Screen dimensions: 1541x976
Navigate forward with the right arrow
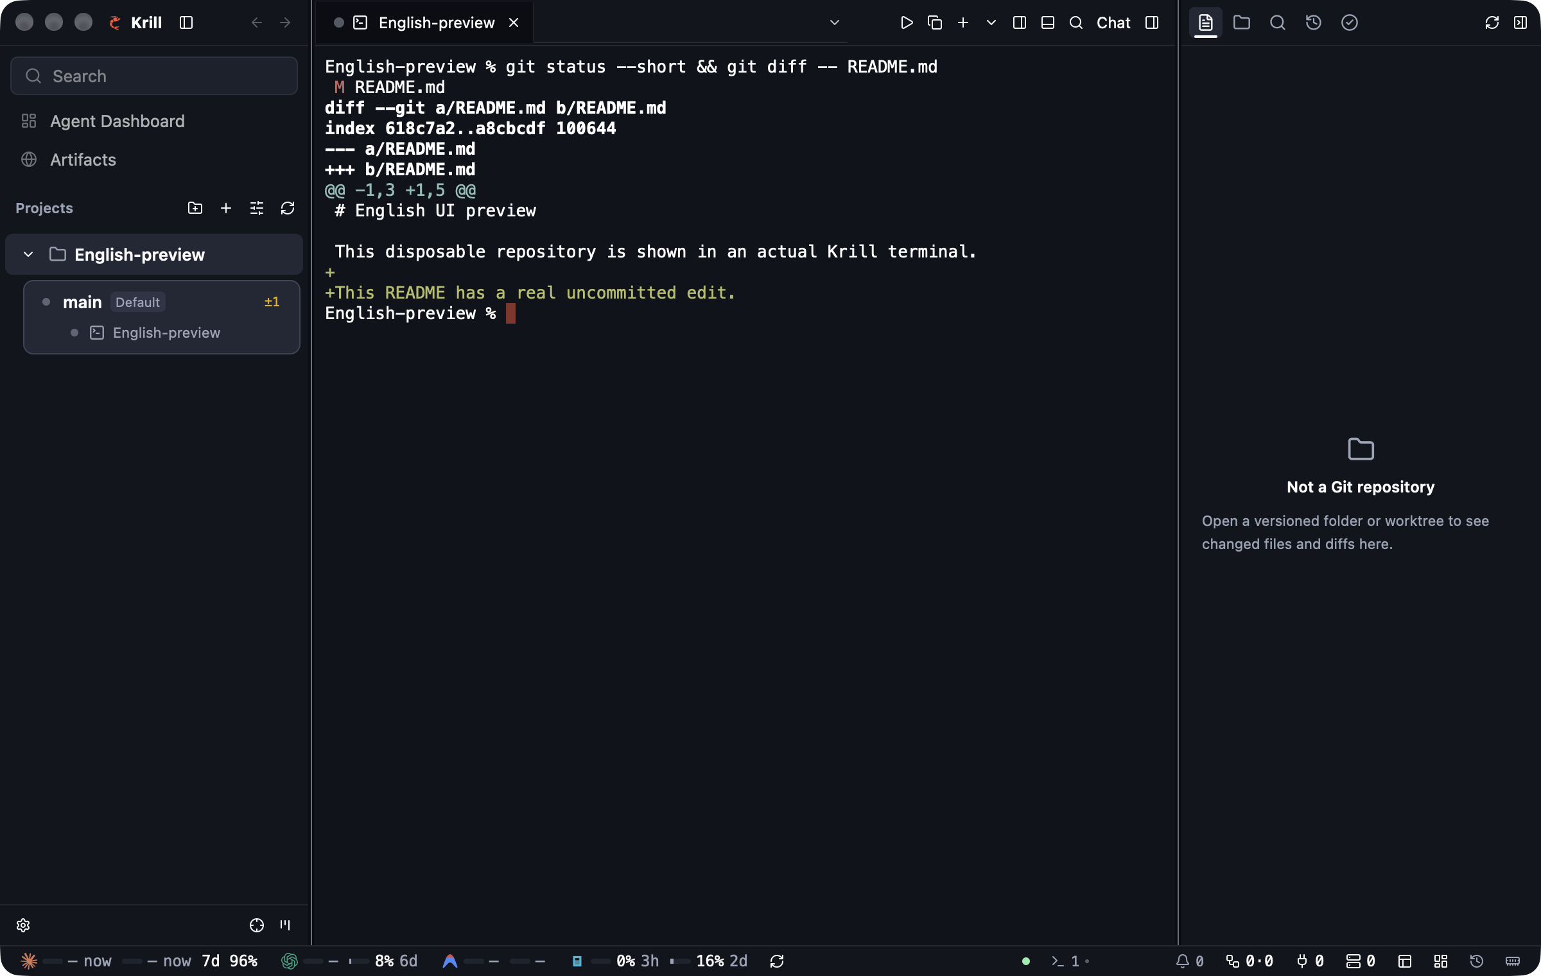[x=285, y=22]
